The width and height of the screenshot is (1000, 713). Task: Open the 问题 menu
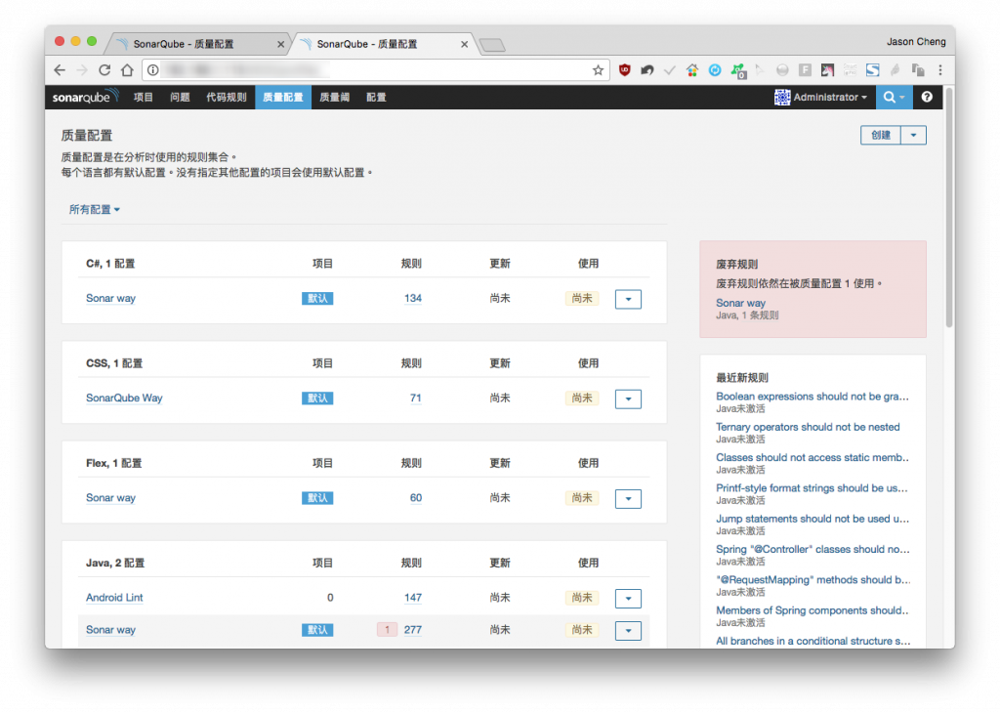pos(180,97)
